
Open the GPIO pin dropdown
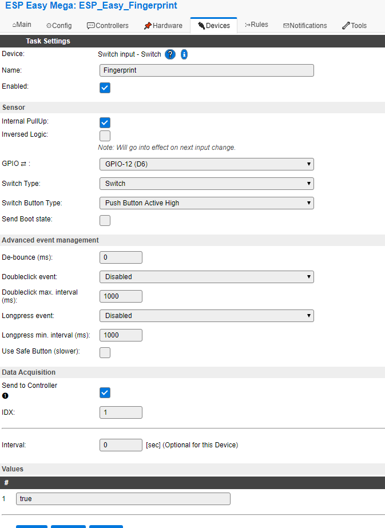(207, 164)
